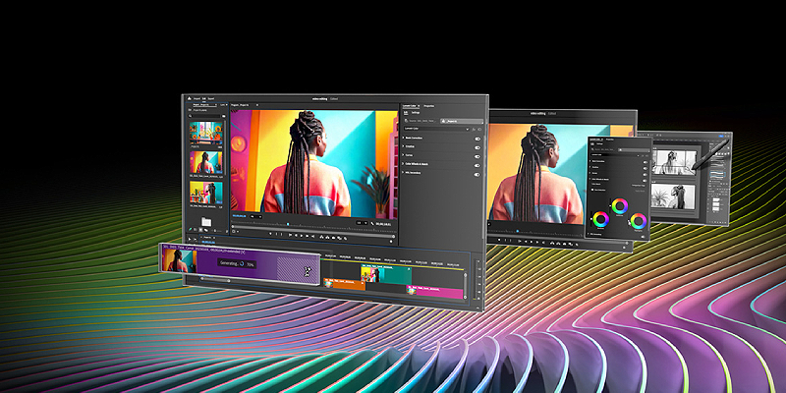Click the folder icon in the Project panel
The image size is (786, 393).
(x=206, y=223)
